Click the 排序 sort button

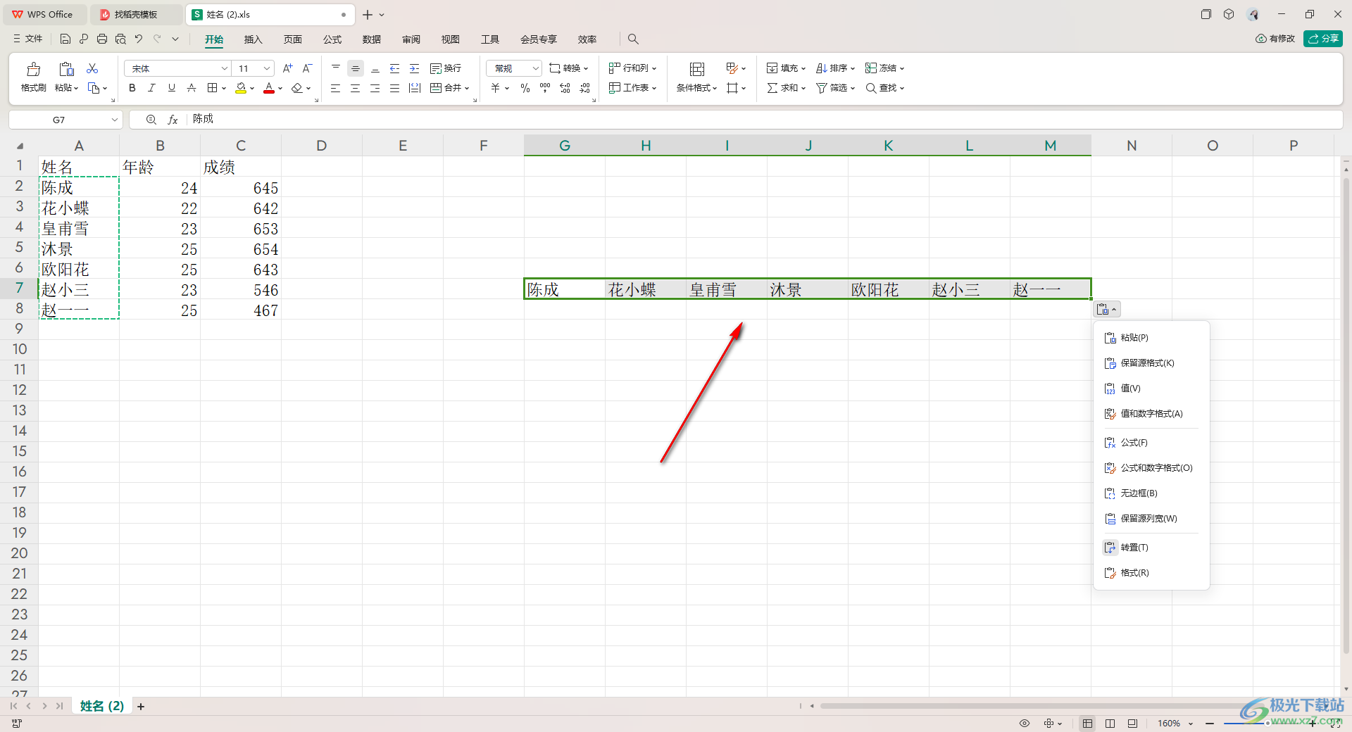point(835,68)
